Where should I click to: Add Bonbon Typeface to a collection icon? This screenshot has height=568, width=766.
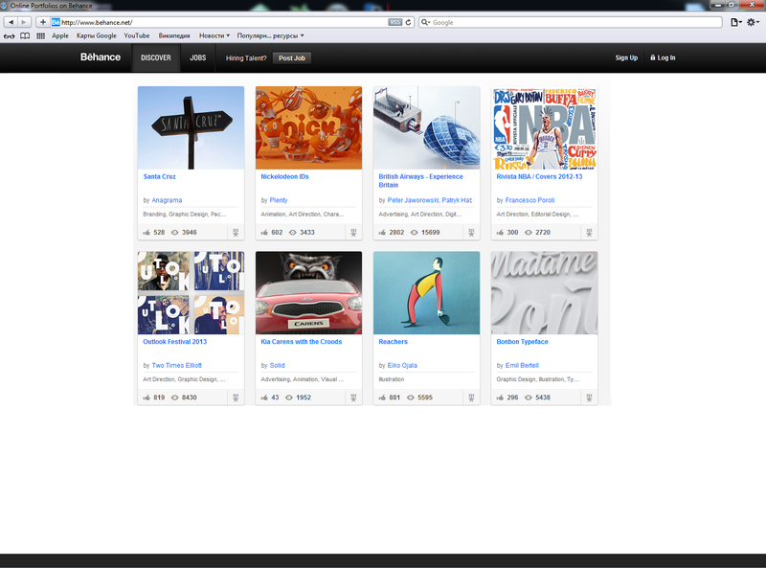point(589,398)
